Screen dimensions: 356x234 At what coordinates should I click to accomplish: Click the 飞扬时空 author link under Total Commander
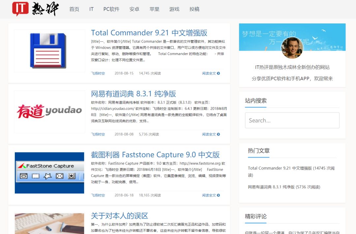(x=98, y=73)
